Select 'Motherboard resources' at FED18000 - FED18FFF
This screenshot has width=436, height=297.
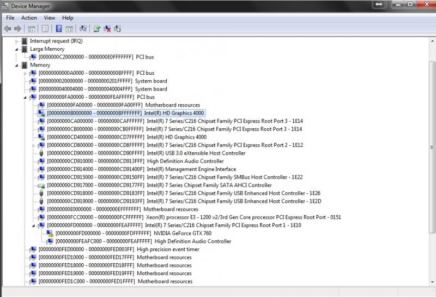click(x=115, y=265)
